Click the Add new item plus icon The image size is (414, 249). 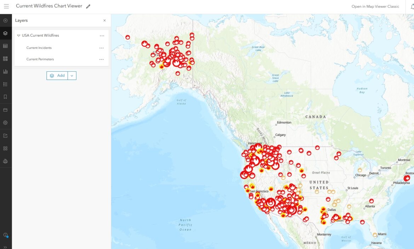[5, 20]
